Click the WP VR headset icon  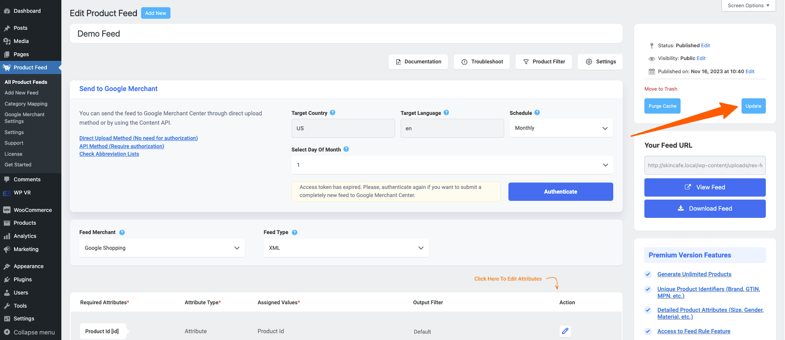click(7, 193)
